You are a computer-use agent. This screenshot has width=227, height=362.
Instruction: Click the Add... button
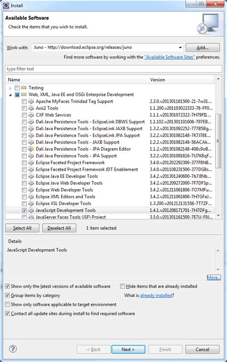pyautogui.click(x=203, y=48)
